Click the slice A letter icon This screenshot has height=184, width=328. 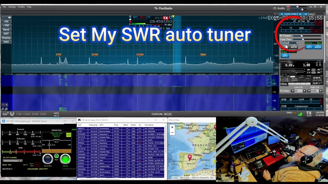[170, 18]
